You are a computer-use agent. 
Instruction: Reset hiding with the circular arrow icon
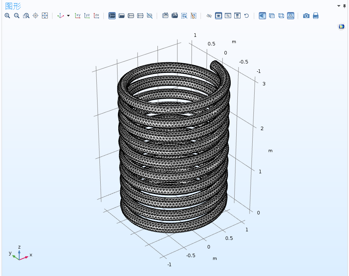click(x=246, y=16)
